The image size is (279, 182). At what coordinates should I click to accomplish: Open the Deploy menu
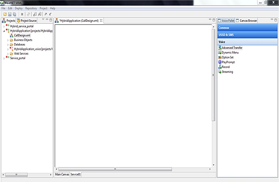tap(19, 8)
